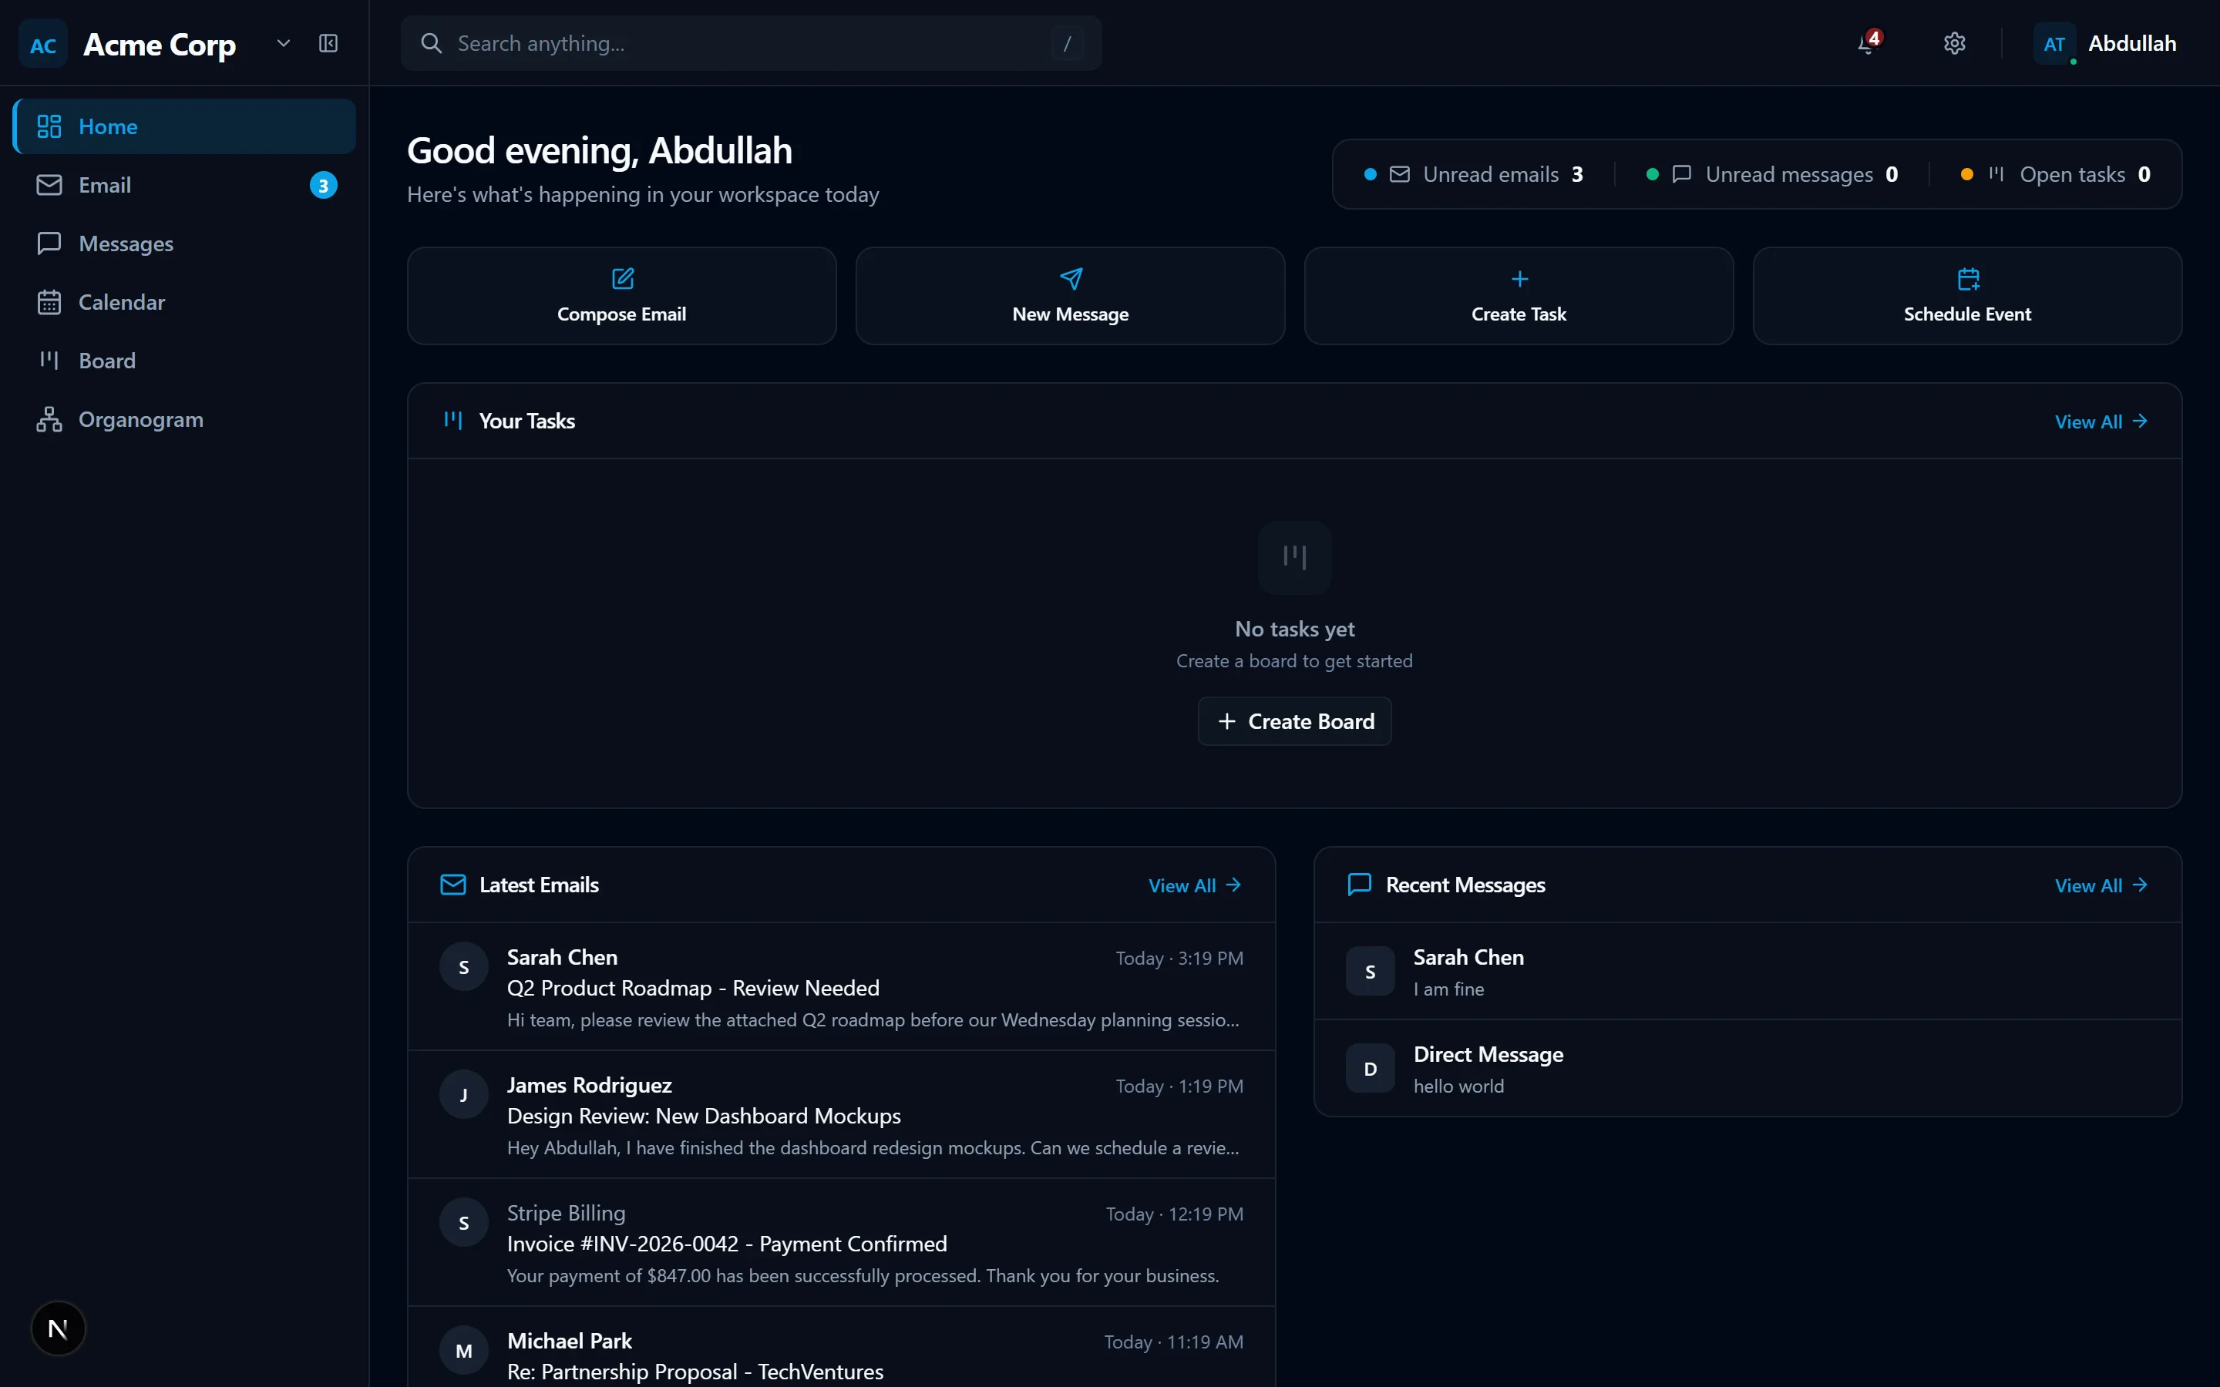Click the Schedule Event calendar icon
This screenshot has height=1387, width=2220.
pyautogui.click(x=1968, y=279)
